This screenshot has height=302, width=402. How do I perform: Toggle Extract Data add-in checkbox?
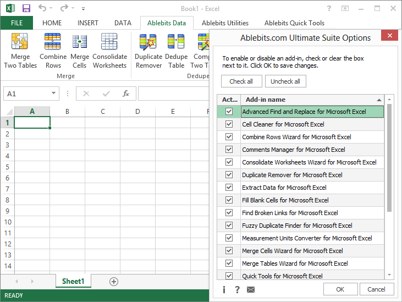pos(229,188)
